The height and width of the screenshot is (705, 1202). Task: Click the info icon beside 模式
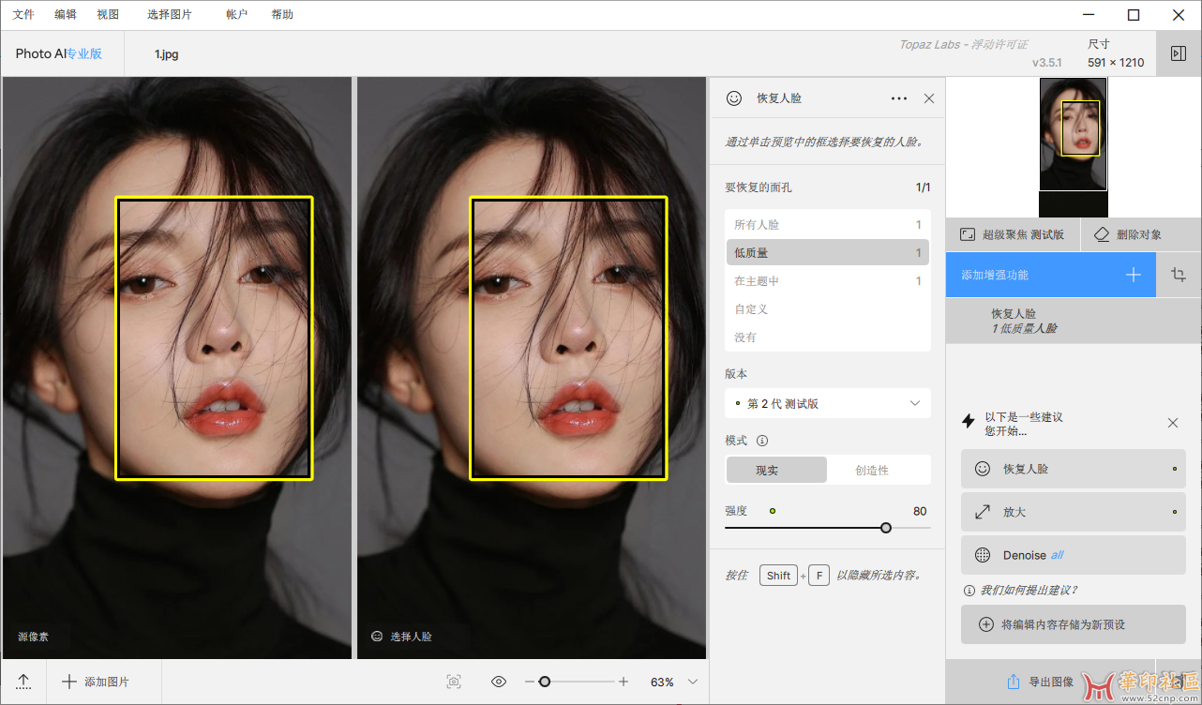tap(762, 441)
